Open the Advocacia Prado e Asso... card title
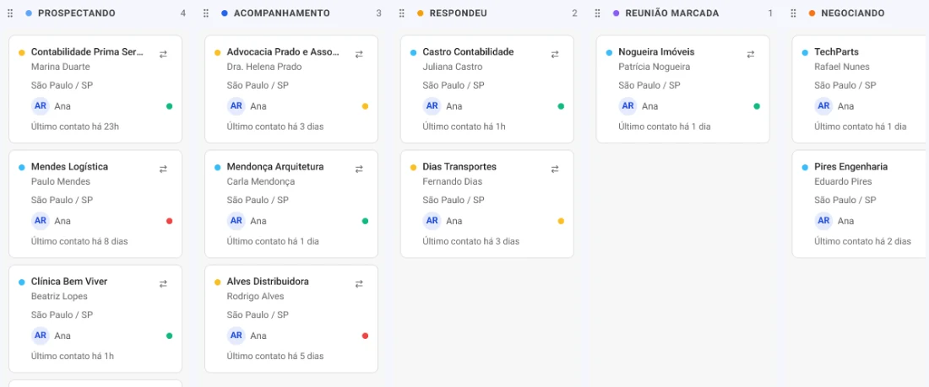 coord(283,52)
